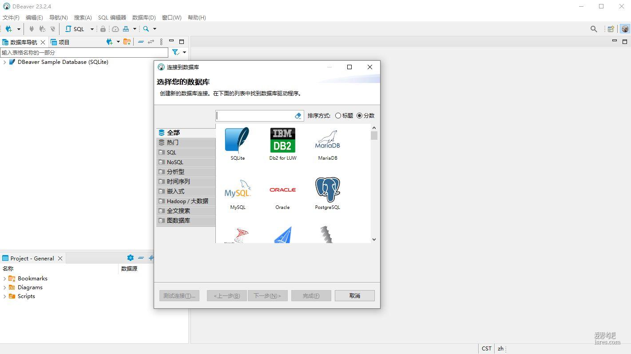Select the NoSQL driver category
Screen dimensions: 631x354
(x=186, y=162)
